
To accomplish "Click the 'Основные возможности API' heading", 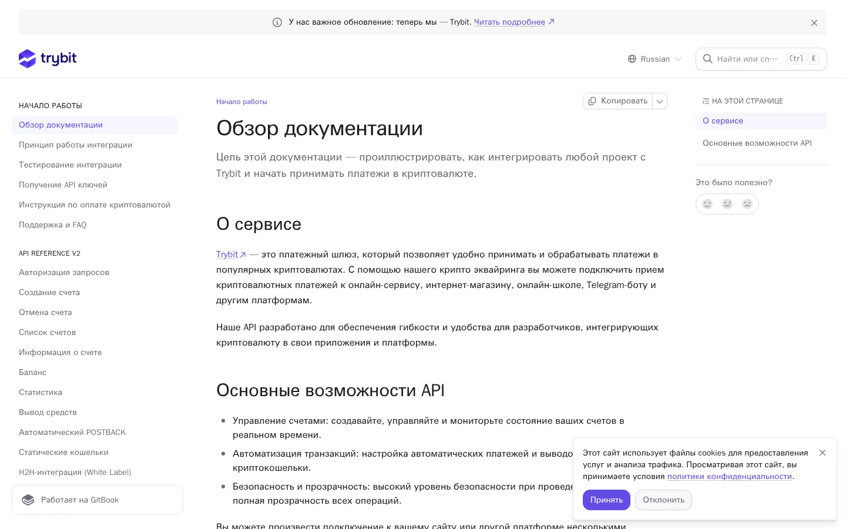I will (330, 390).
